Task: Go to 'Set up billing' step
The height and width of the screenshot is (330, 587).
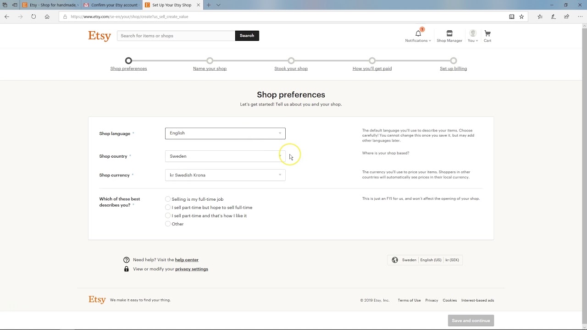Action: [453, 68]
